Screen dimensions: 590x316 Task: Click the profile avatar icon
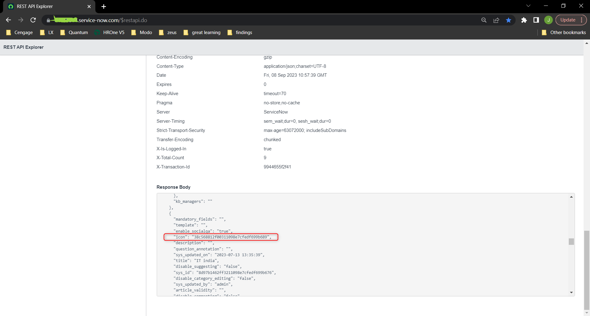coord(549,20)
